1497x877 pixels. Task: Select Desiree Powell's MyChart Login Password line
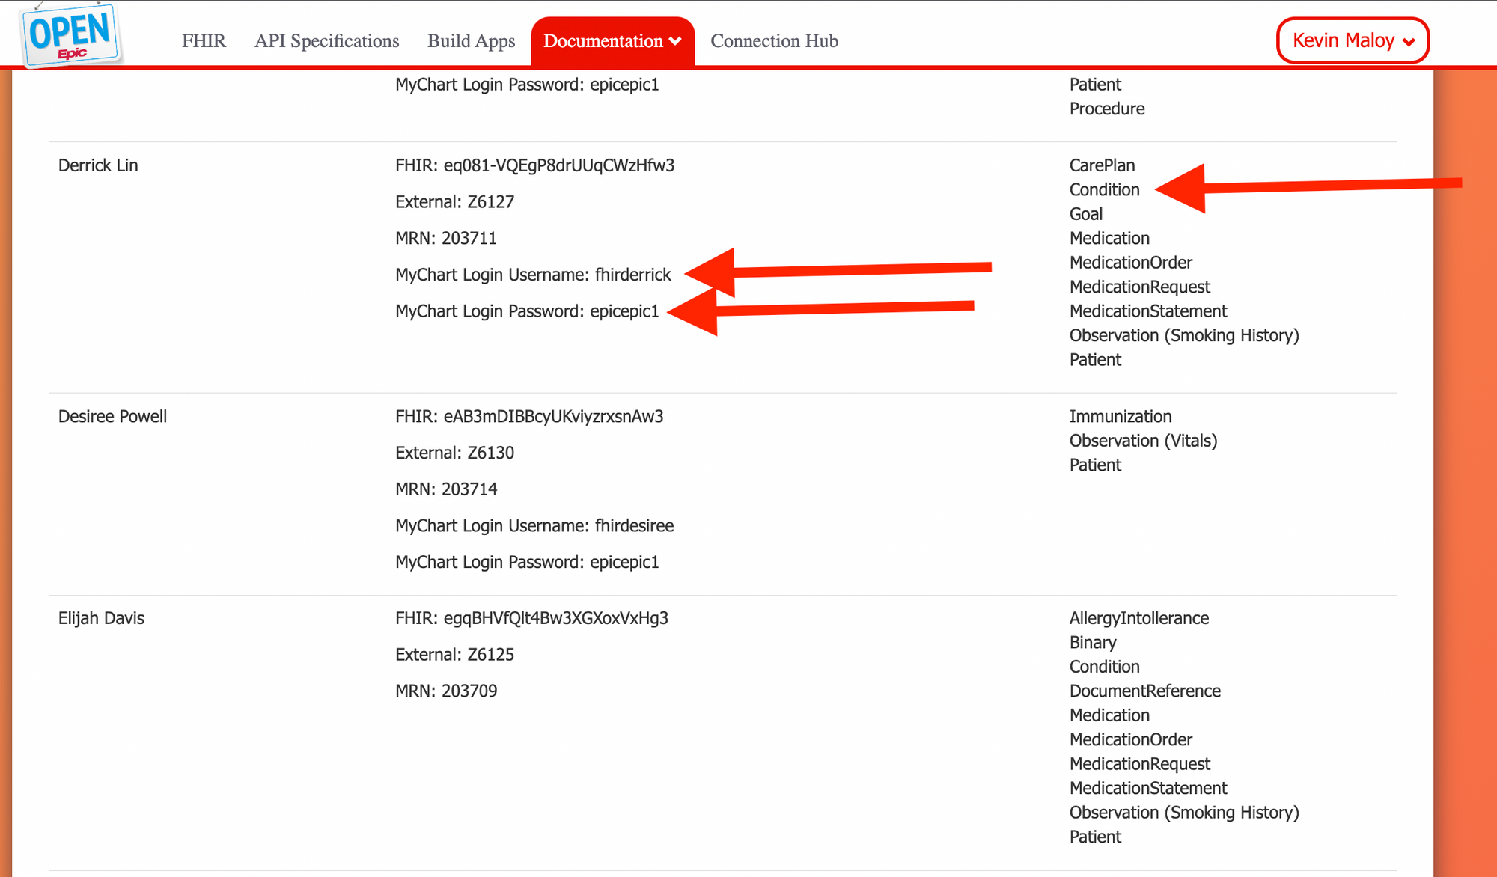[527, 562]
